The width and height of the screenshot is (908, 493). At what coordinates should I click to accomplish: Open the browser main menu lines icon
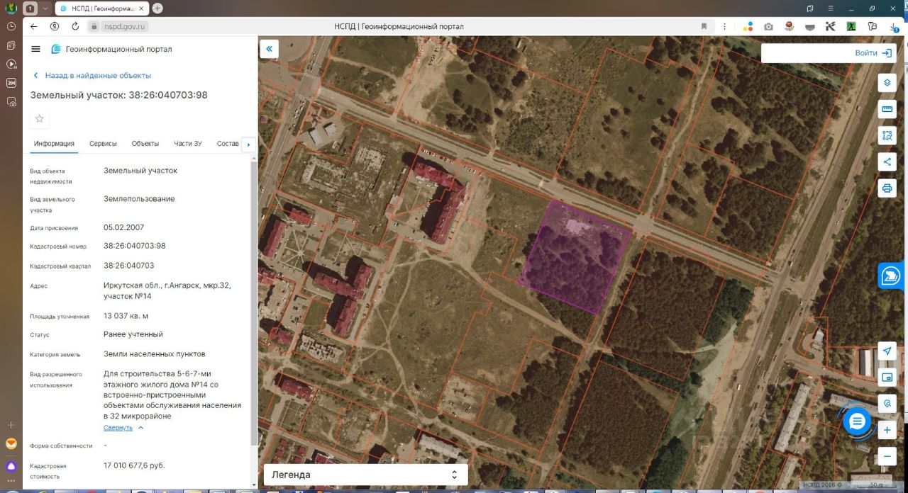(x=830, y=8)
